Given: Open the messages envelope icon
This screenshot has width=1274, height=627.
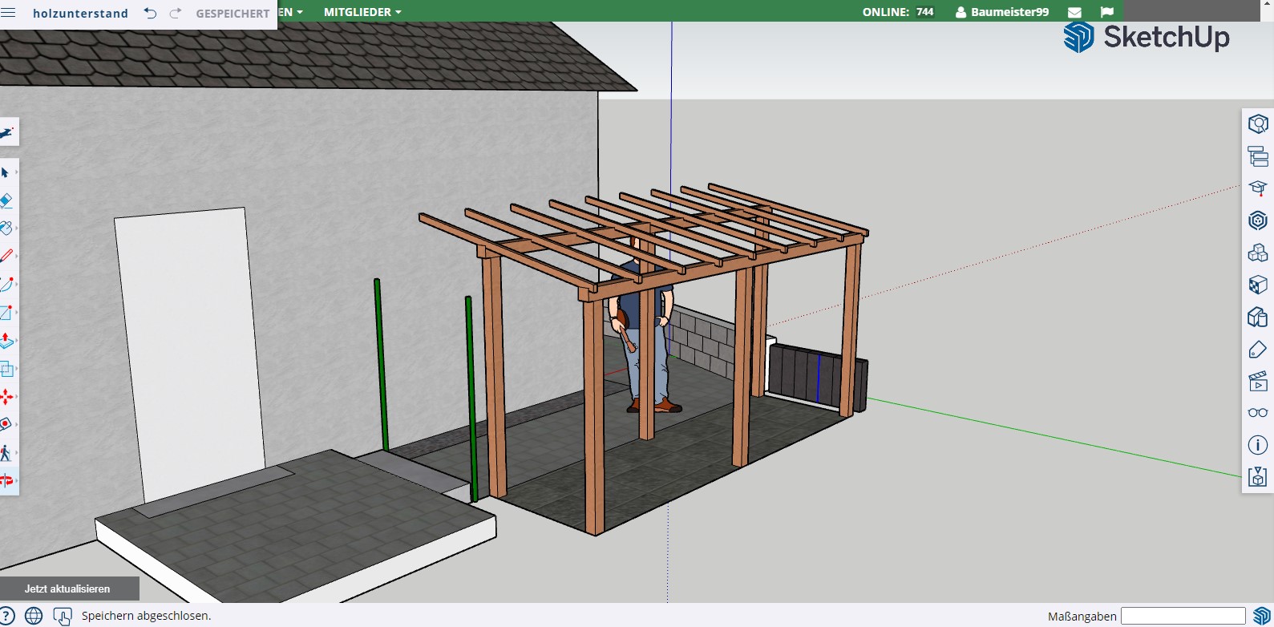Looking at the screenshot, I should click(x=1075, y=12).
